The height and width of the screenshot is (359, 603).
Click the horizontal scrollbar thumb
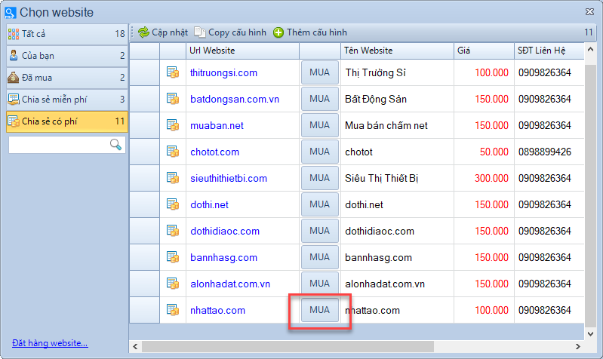click(x=288, y=346)
